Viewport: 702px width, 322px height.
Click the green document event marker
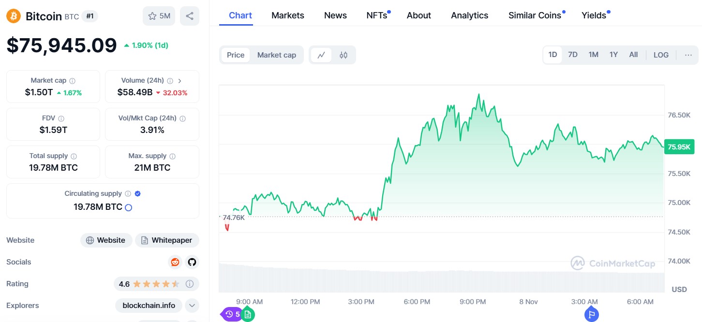pos(248,314)
